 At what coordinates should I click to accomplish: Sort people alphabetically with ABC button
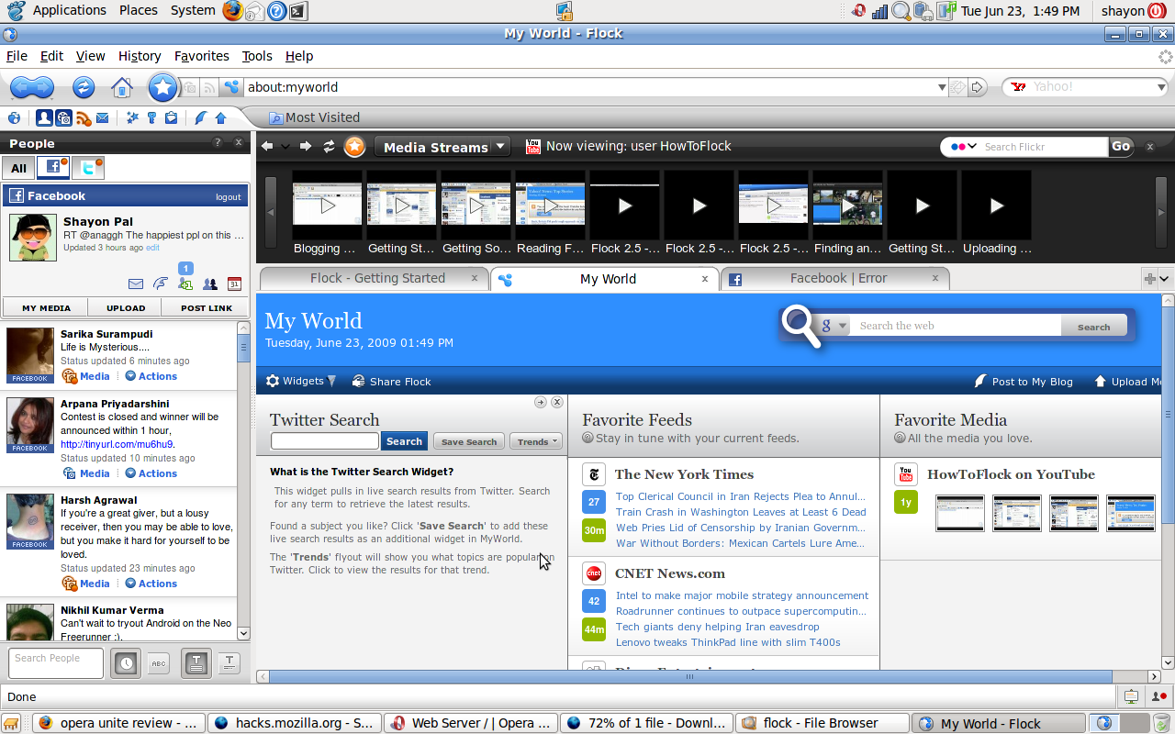coord(158,663)
